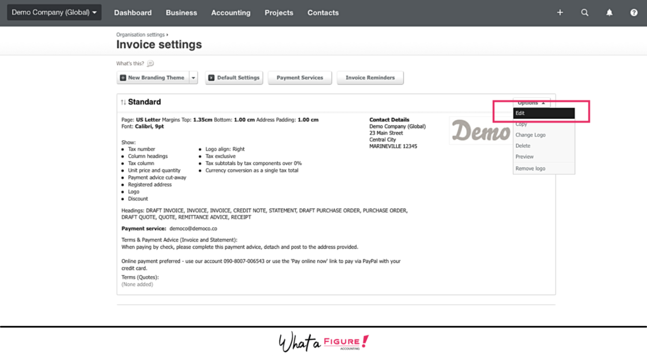Open notifications bell icon
This screenshot has width=647, height=364.
coord(609,13)
